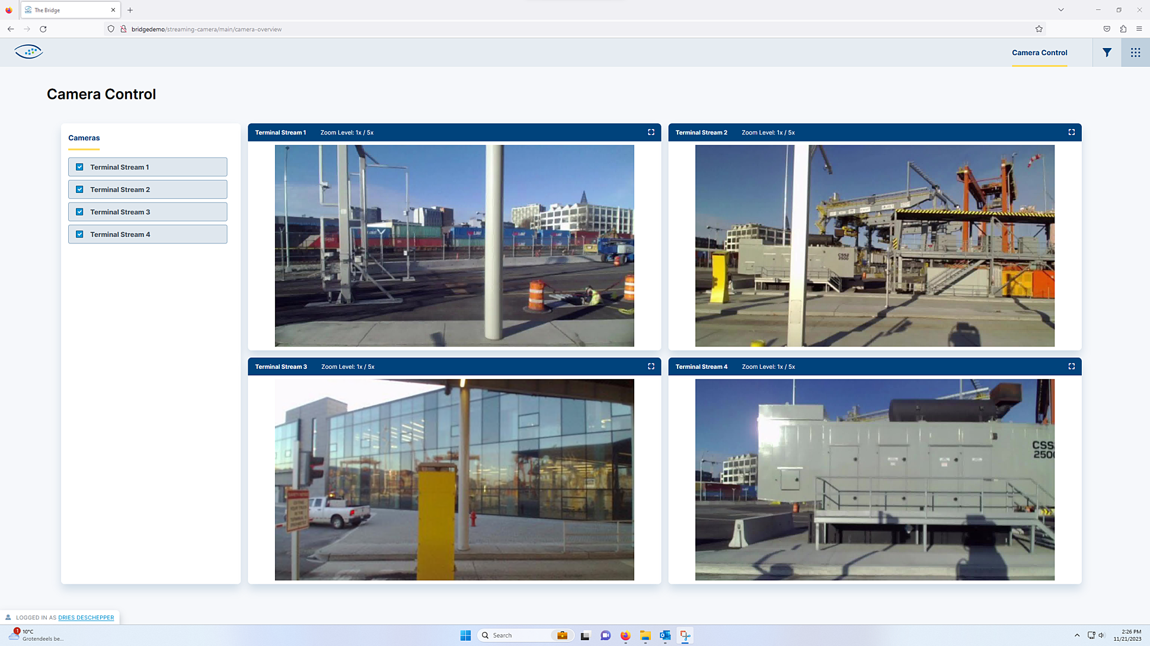Image resolution: width=1150 pixels, height=646 pixels.
Task: Select the Camera Control tab
Action: point(1039,52)
